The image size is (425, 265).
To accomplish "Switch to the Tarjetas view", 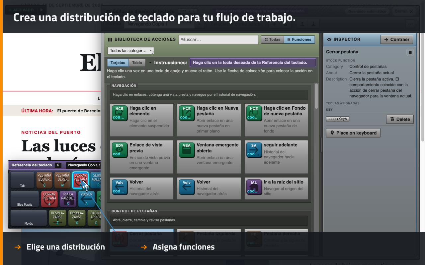I will click(118, 63).
